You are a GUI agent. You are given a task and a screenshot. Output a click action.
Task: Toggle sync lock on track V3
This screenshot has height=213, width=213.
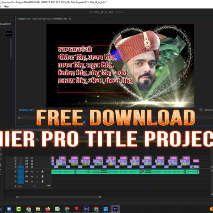(27, 161)
